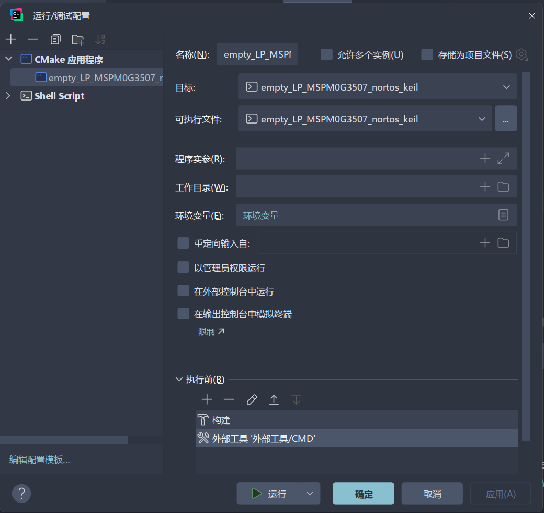Add a before-launch task
This screenshot has height=513, width=544.
207,399
